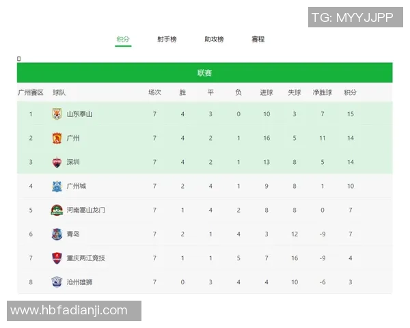
Task: Click the 净胜球 column header
Action: click(322, 92)
